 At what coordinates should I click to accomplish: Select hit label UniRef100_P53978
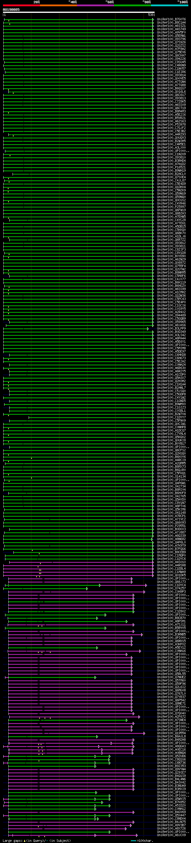click(171, 124)
